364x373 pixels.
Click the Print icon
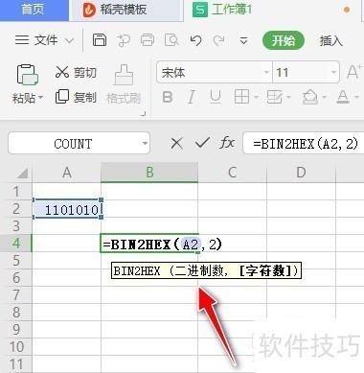click(148, 40)
